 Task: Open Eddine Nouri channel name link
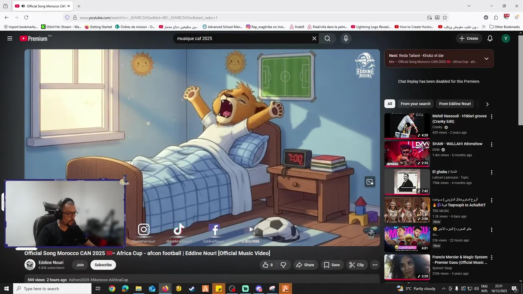pyautogui.click(x=51, y=263)
